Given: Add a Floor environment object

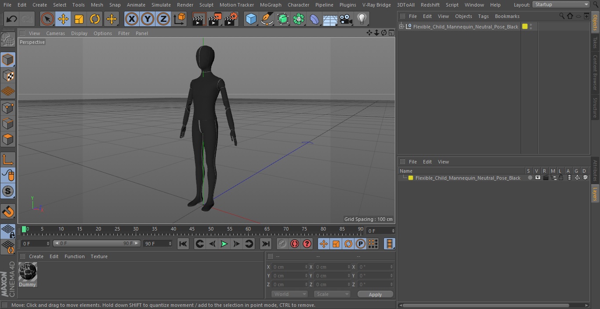Looking at the screenshot, I should click(330, 19).
